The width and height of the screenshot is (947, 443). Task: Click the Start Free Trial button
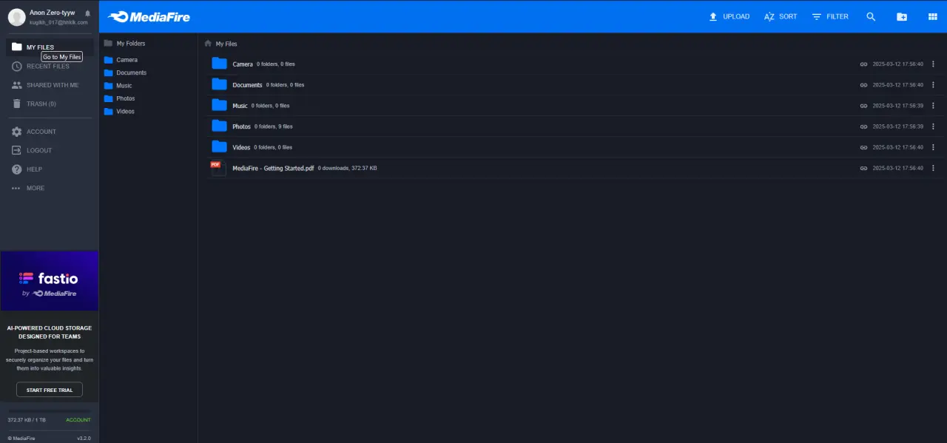click(50, 390)
